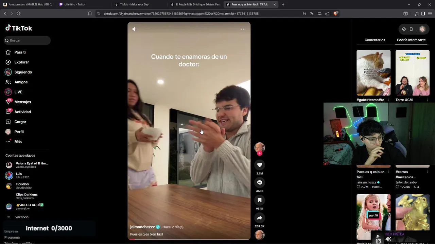The height and width of the screenshot is (244, 435).
Task: Open the Empresa footer link
Action: point(11,231)
